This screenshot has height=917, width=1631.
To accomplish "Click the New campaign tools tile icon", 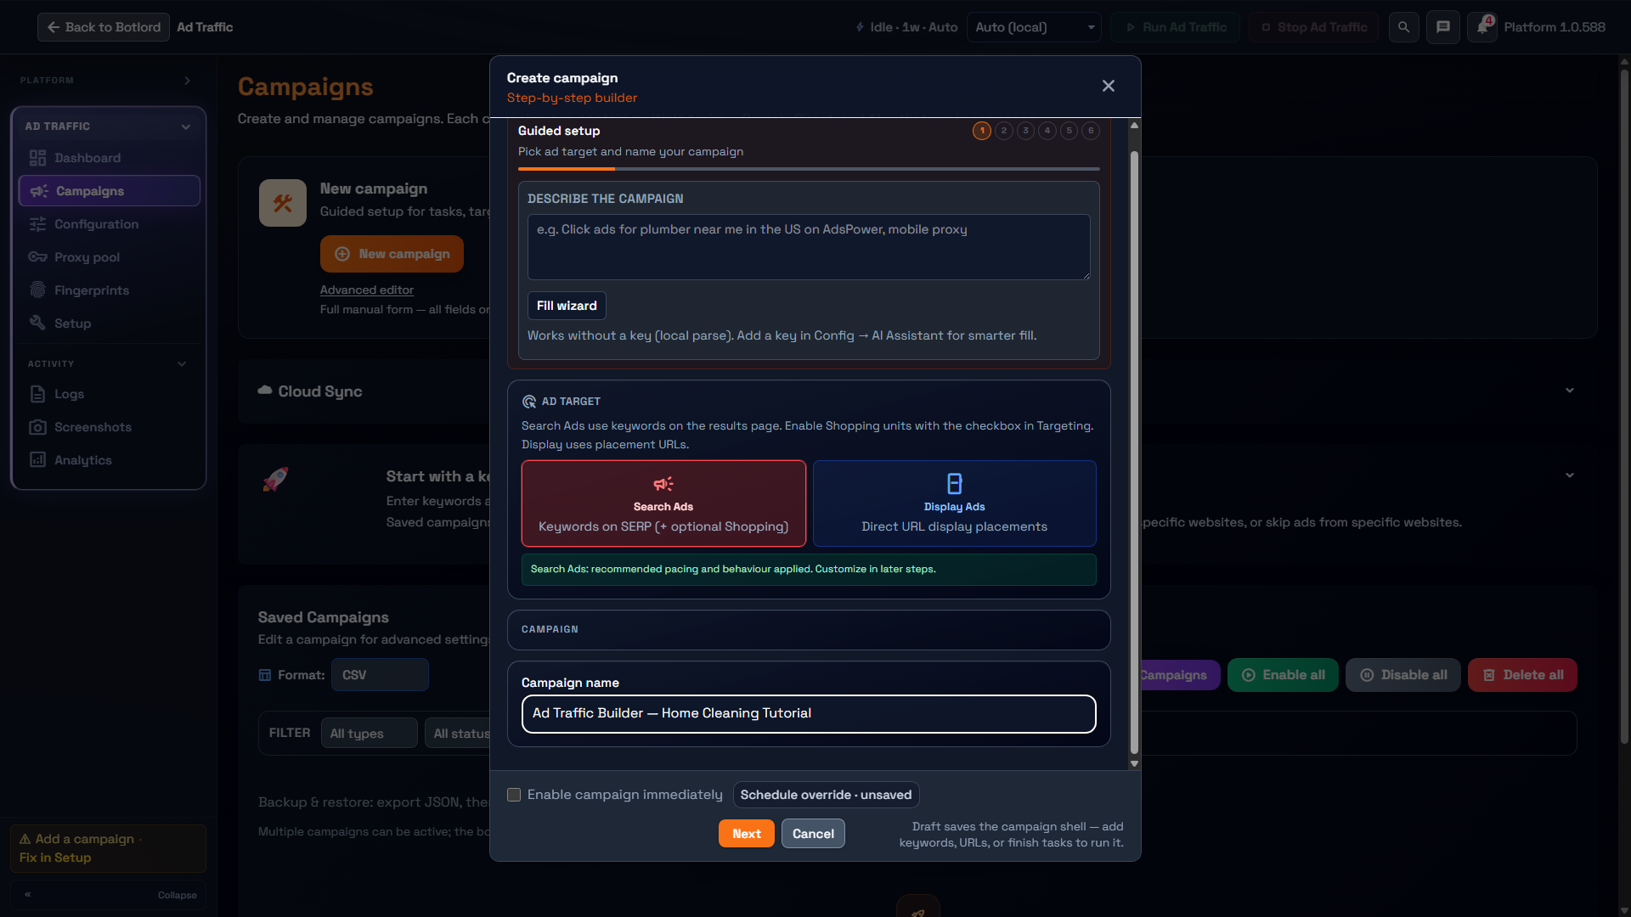I will point(283,203).
